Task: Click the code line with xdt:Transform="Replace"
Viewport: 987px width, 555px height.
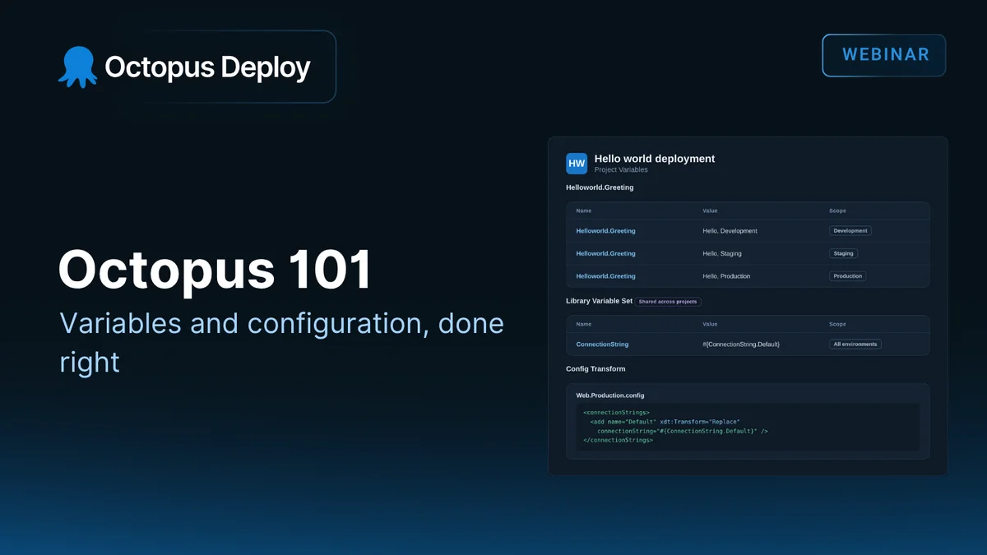Action: [x=665, y=422]
